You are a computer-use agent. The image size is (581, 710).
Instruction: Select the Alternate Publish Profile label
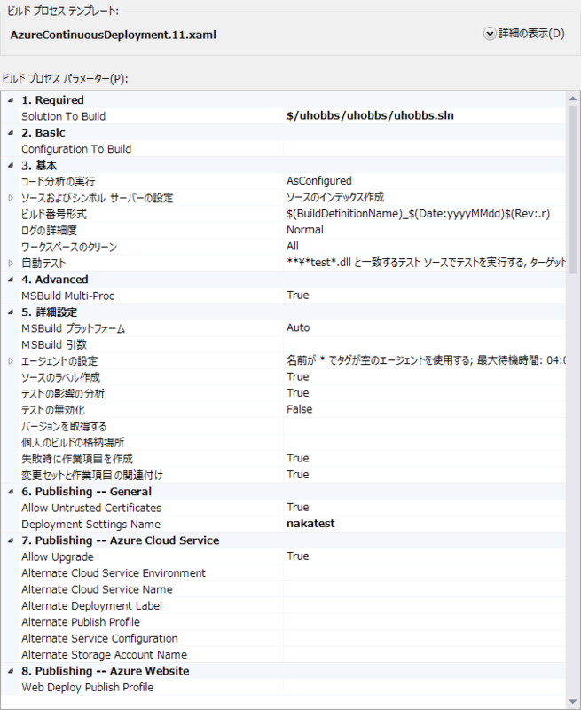(x=81, y=622)
